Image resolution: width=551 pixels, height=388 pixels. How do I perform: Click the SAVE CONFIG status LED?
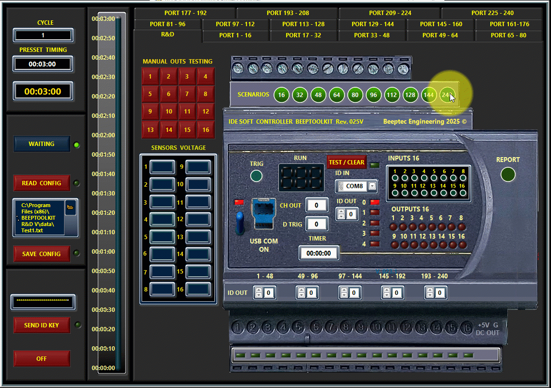76,253
